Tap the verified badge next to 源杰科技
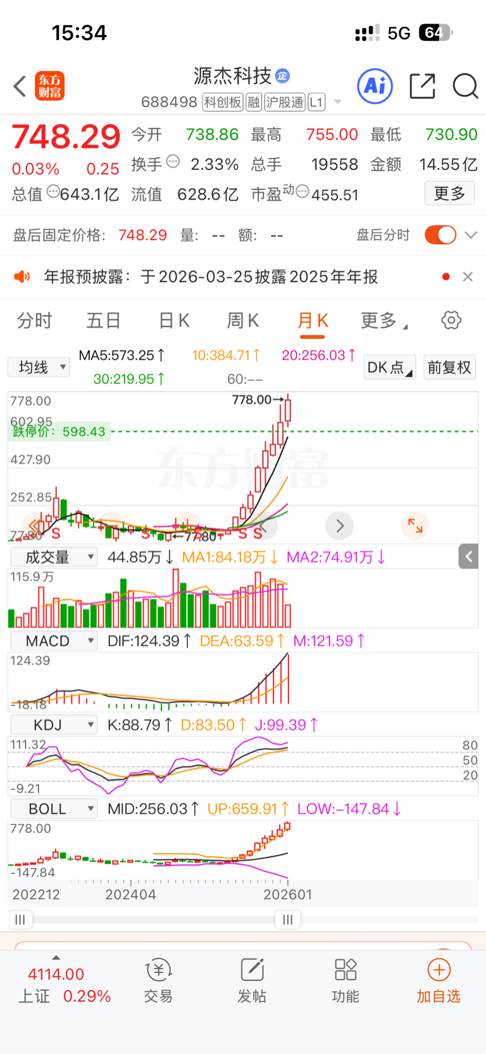 pos(283,76)
